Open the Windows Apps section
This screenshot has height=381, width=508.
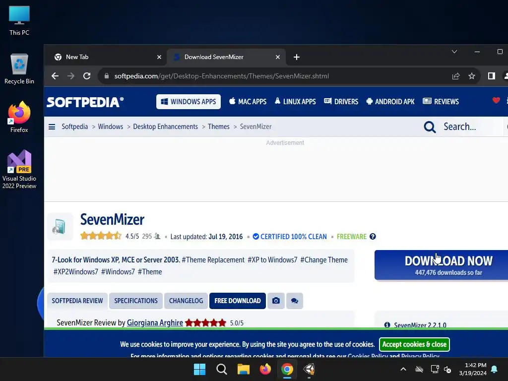click(x=188, y=102)
